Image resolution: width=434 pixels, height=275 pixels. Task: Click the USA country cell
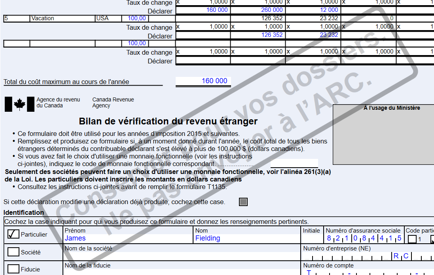108,19
